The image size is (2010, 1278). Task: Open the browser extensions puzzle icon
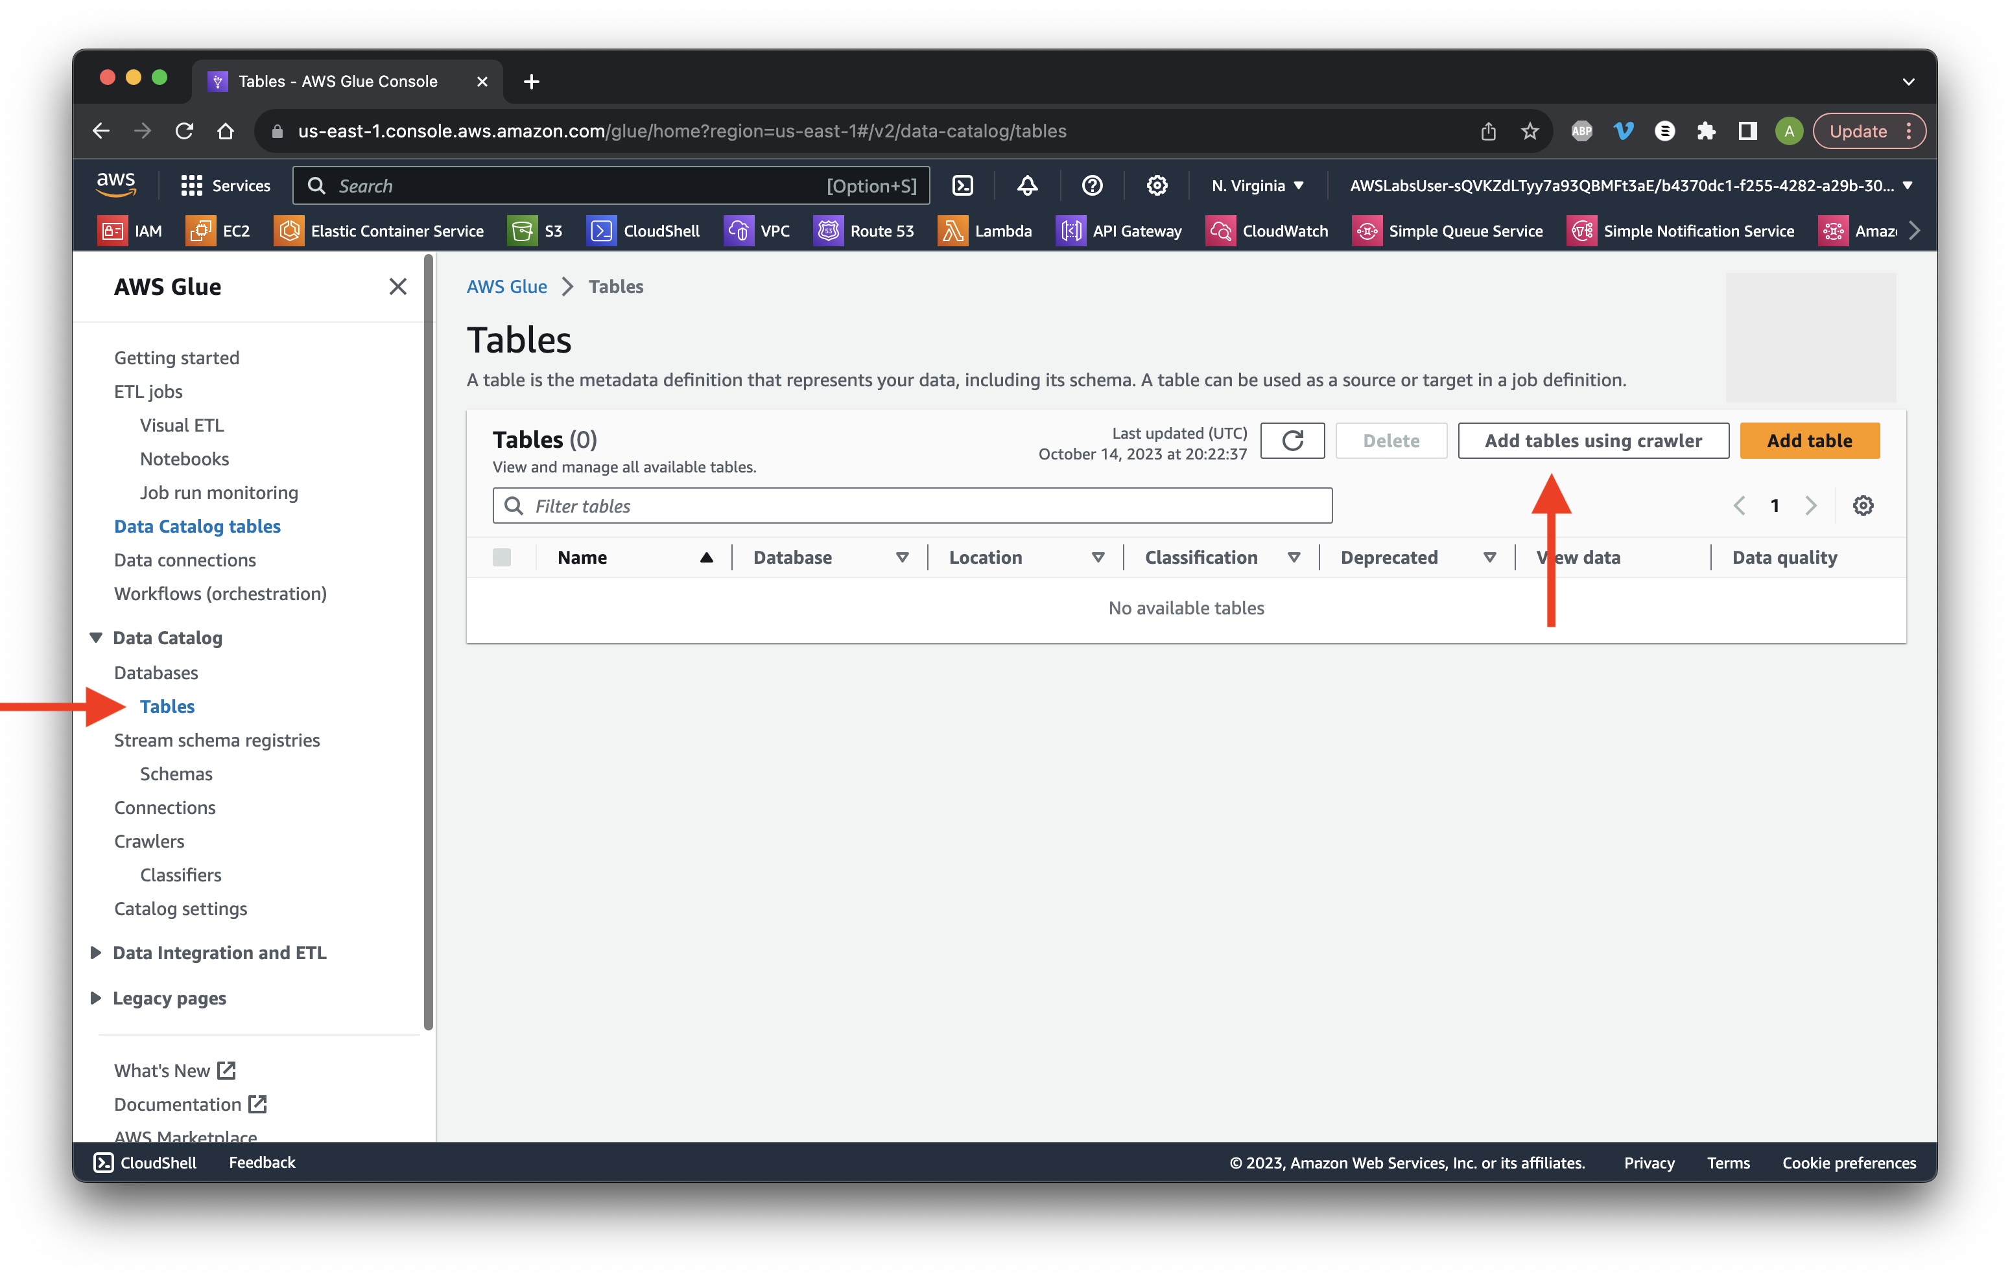click(x=1705, y=131)
